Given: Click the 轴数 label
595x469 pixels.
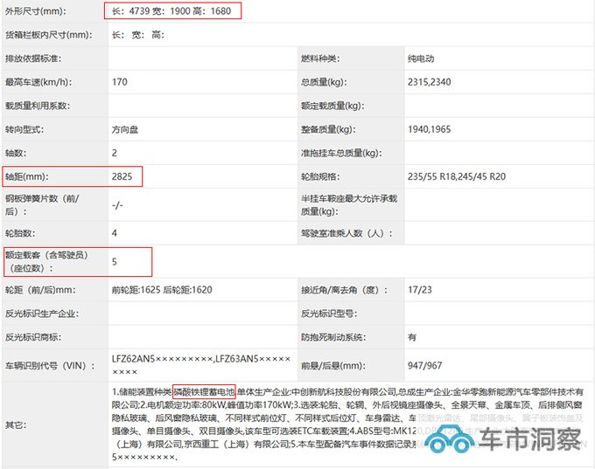Looking at the screenshot, I should pos(16,153).
